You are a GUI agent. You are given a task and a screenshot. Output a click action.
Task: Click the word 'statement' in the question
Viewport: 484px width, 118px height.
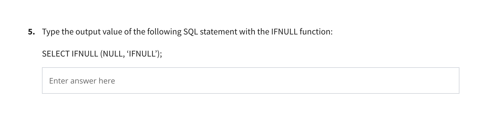pos(218,32)
